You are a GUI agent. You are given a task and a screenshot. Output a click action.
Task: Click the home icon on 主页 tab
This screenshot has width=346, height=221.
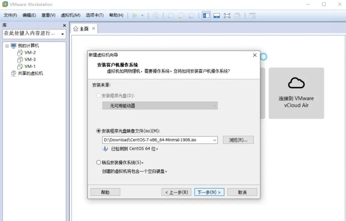(x=76, y=29)
